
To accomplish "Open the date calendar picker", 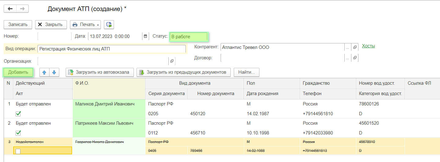I will point(146,36).
